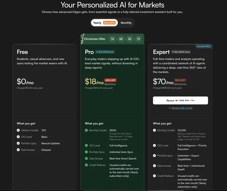The width and height of the screenshot is (227, 191).
Task: Click Free plan Lifetime Credits checkmark icon
Action: (x=18, y=130)
